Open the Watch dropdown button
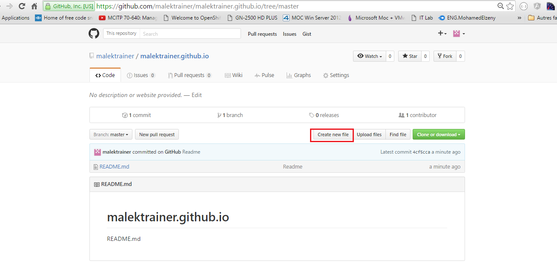 tap(370, 56)
